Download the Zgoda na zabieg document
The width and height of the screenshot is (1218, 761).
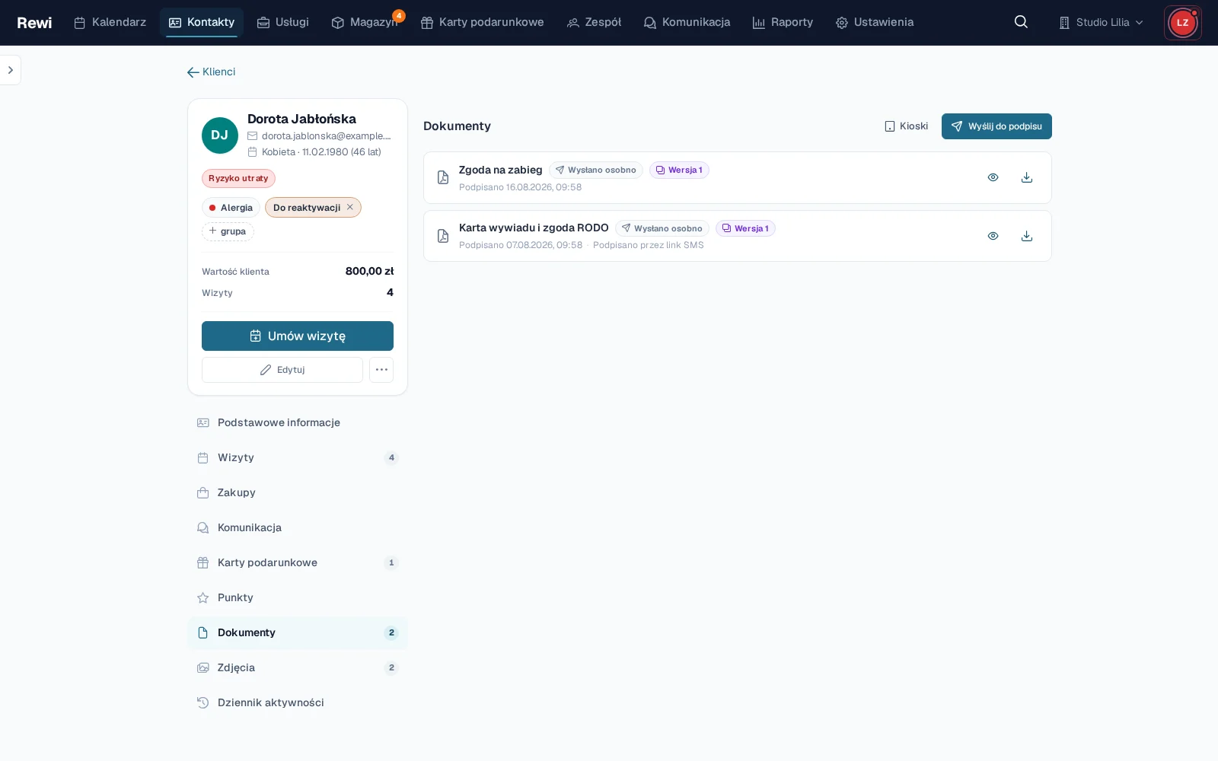pyautogui.click(x=1026, y=177)
